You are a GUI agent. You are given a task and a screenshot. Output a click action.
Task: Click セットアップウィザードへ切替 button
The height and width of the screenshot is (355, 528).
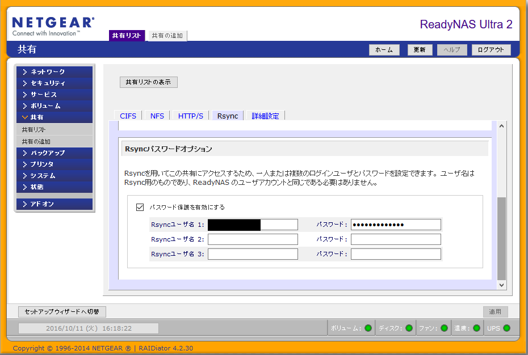[x=62, y=311]
